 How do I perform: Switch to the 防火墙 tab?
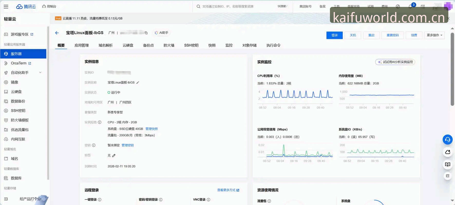[169, 45]
